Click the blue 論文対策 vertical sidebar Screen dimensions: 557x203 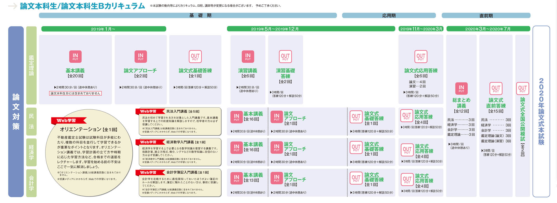[16, 111]
